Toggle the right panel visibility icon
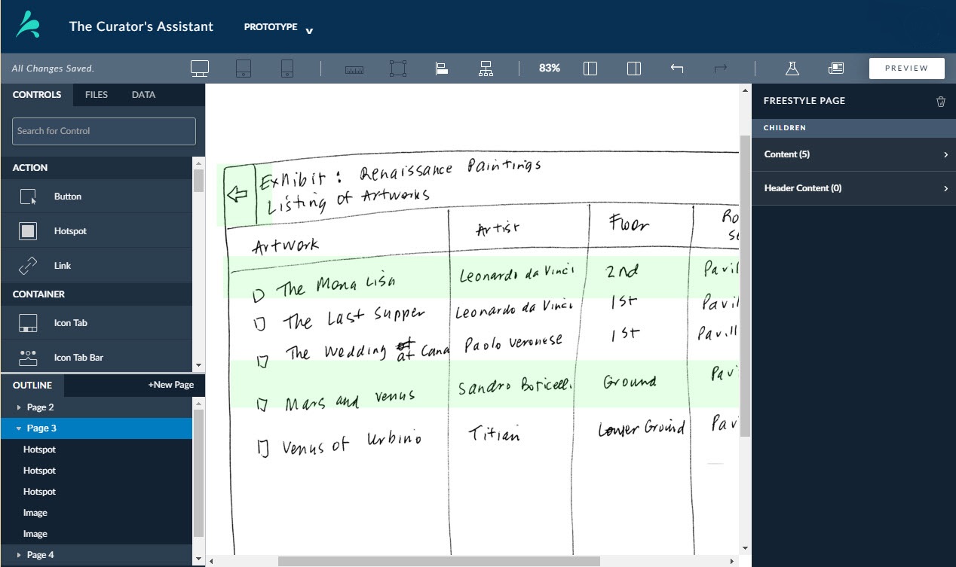The image size is (956, 567). pos(634,69)
